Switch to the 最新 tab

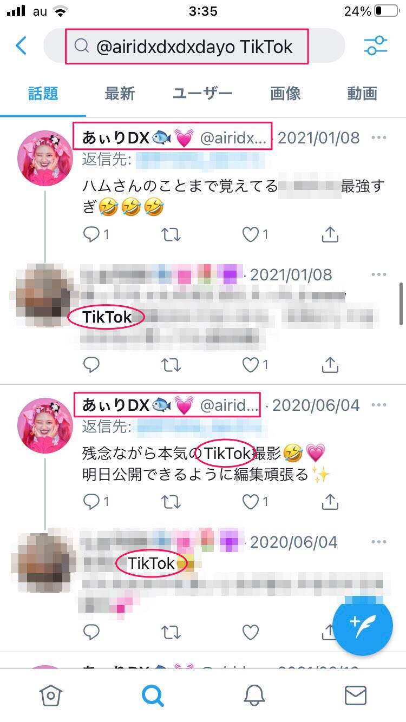click(120, 94)
